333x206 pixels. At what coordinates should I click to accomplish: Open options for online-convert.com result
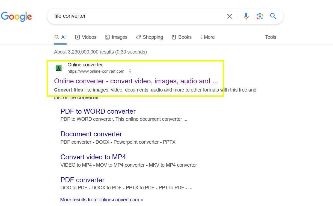130,71
